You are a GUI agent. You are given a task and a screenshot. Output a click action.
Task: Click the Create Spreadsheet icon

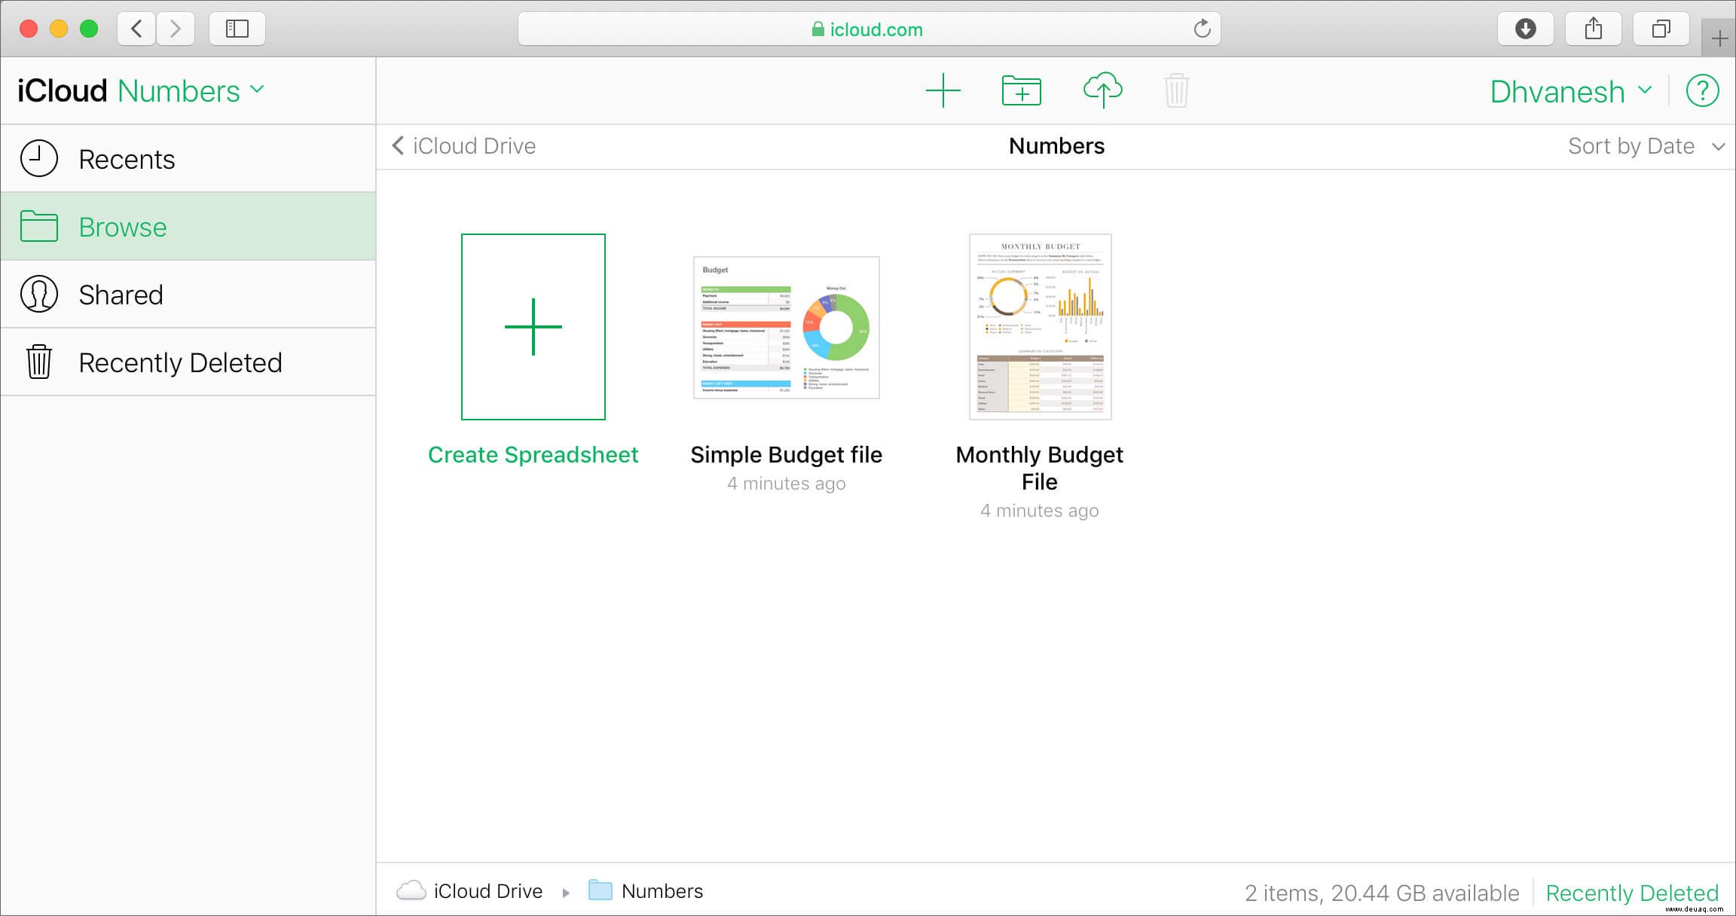pos(533,326)
